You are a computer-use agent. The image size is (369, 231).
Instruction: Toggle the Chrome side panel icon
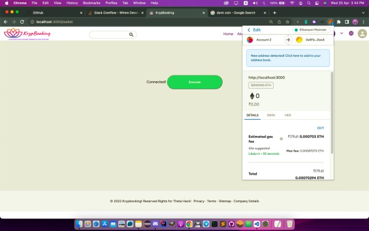tap(347, 22)
